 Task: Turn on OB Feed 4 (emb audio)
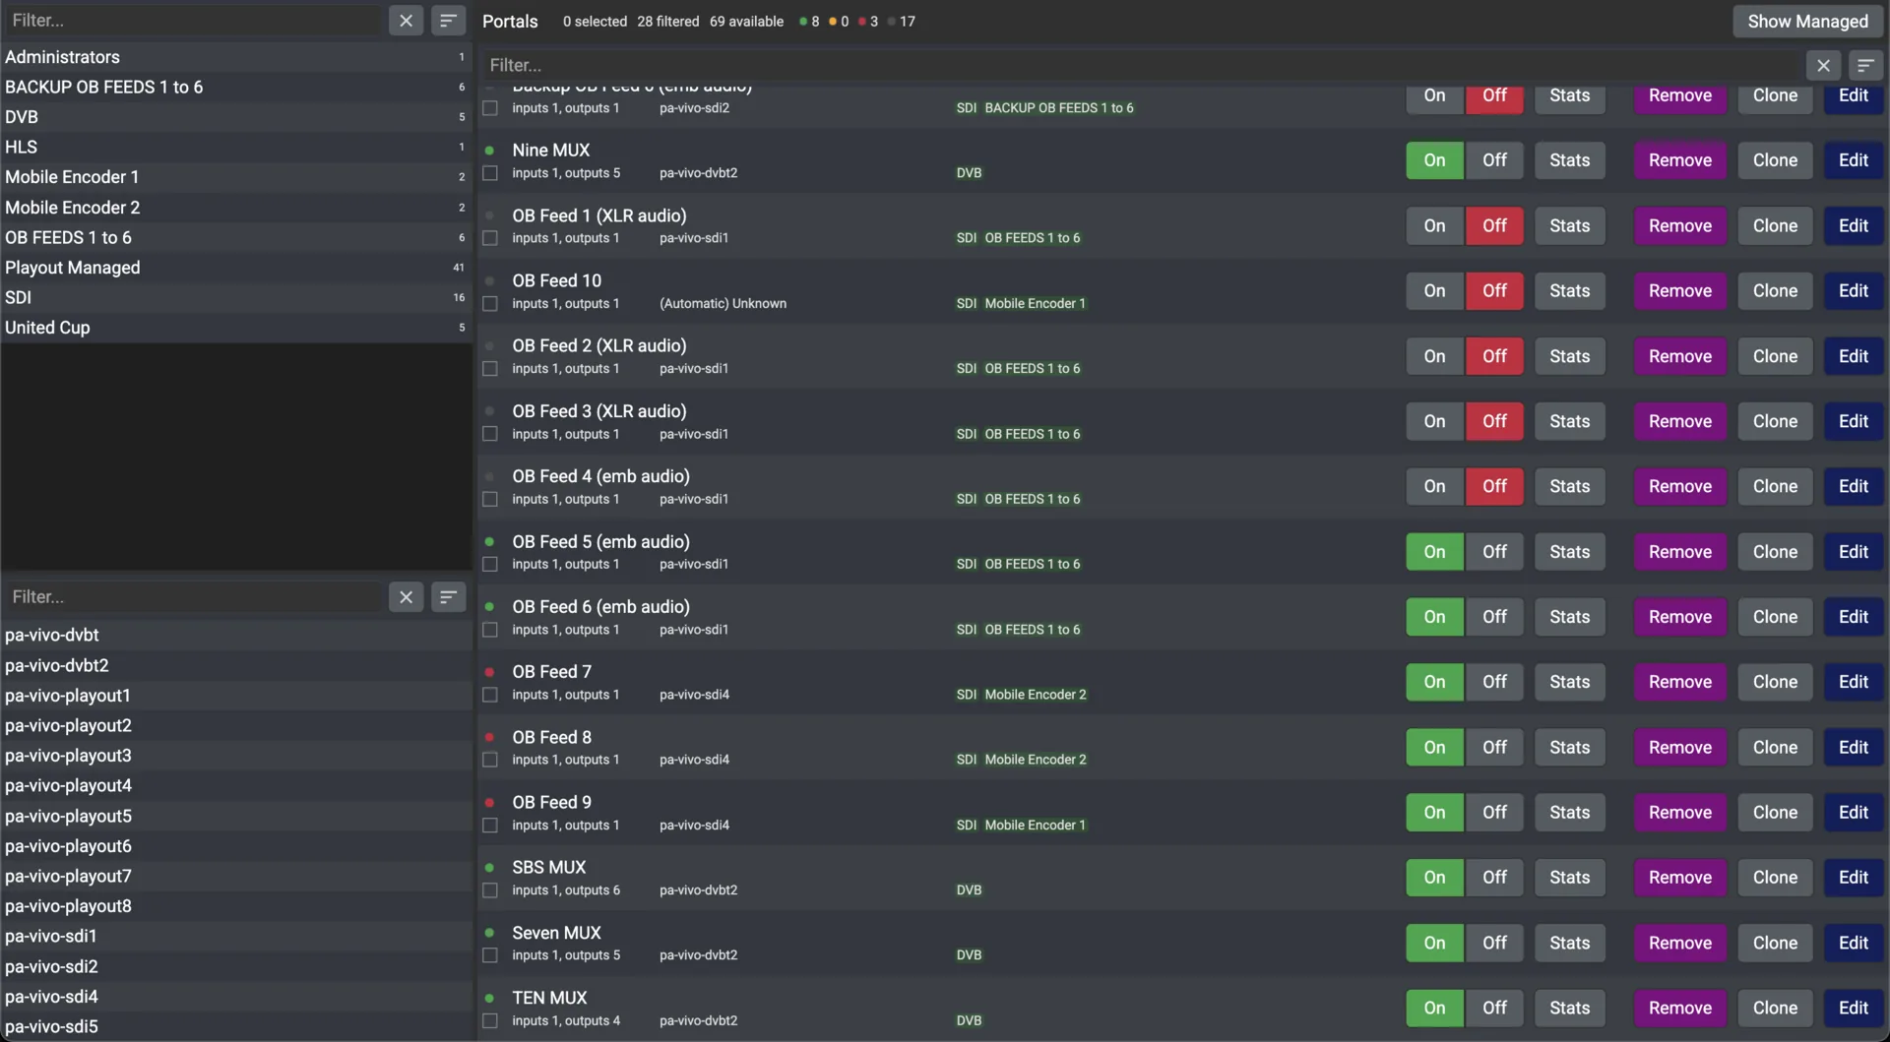coord(1434,487)
